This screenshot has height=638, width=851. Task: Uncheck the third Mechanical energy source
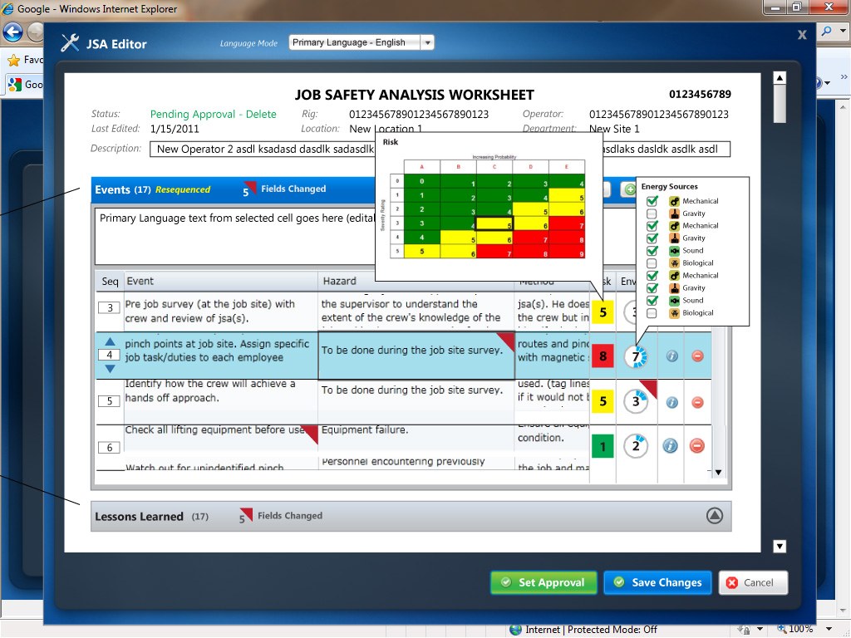tap(652, 276)
